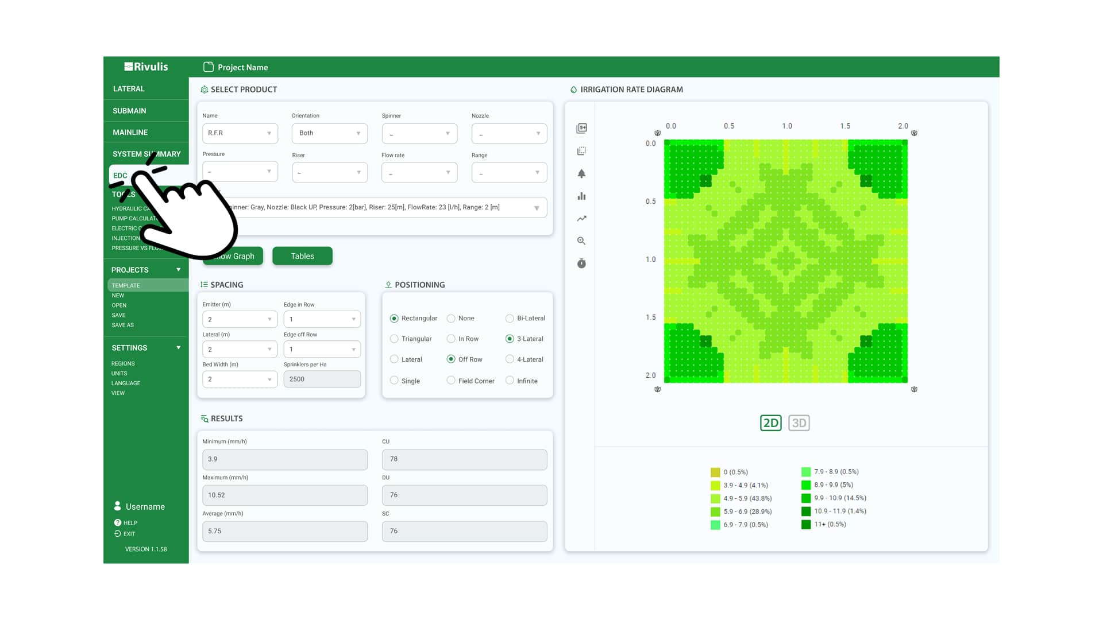The height and width of the screenshot is (620, 1103).
Task: Open the Nozzle dropdown in Select Product
Action: coord(509,133)
